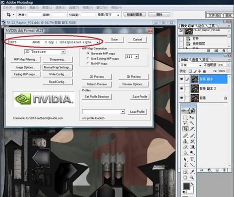Select the Magic Wand tool

(192, 123)
